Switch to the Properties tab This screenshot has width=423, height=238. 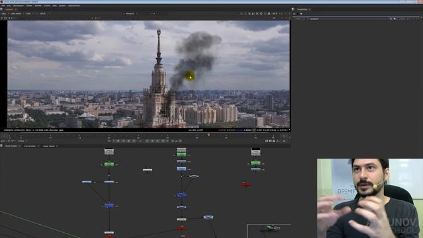click(302, 9)
